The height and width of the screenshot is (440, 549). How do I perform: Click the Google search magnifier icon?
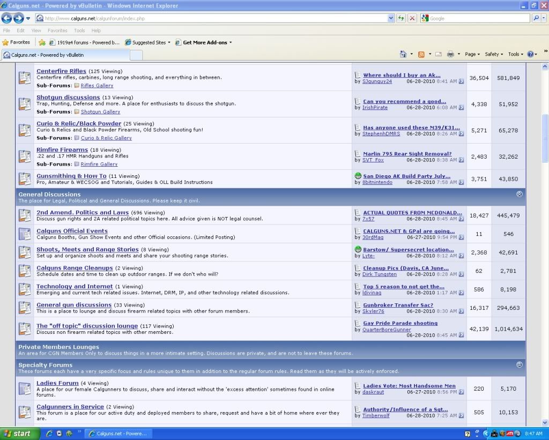pyautogui.click(x=537, y=18)
